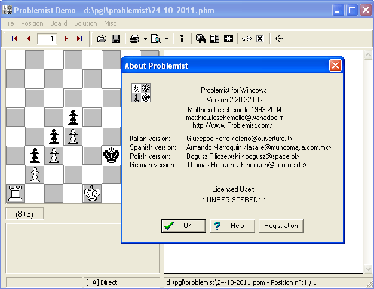Maximize the Problemist Demo window
This screenshot has height=289, width=374.
(352, 10)
